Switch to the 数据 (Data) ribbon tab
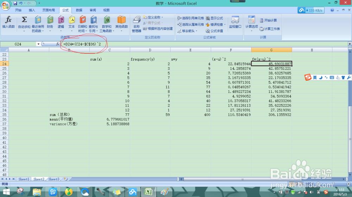The image size is (352, 197). pyautogui.click(x=79, y=10)
